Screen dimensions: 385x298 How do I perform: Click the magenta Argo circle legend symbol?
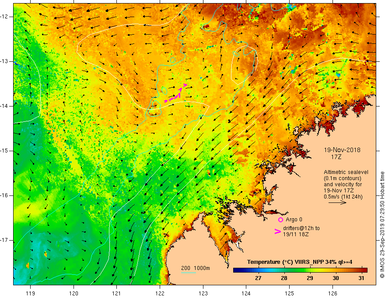(x=280, y=220)
